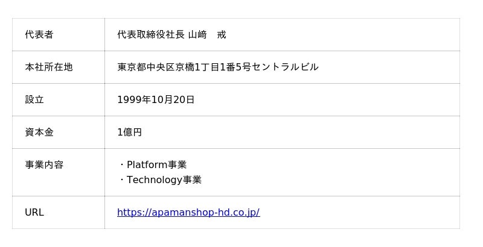Click the 本社所在地 row label

(x=49, y=67)
